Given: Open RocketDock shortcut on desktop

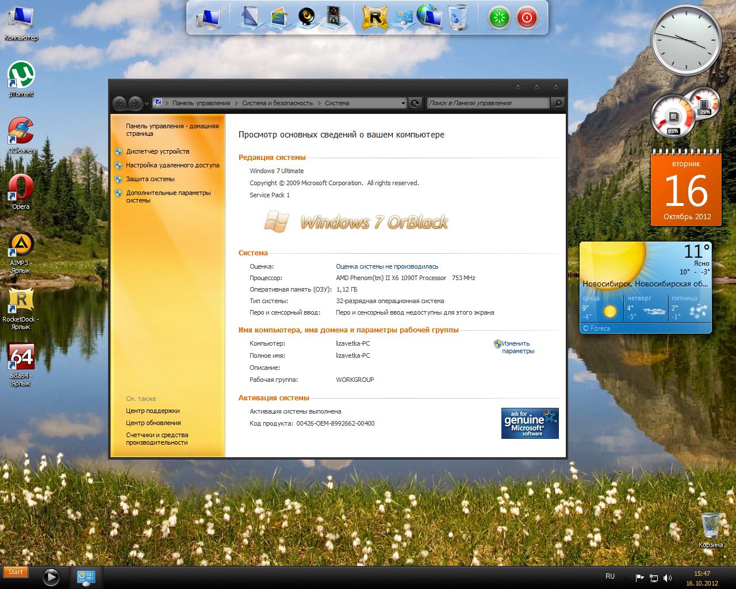Looking at the screenshot, I should 21,308.
